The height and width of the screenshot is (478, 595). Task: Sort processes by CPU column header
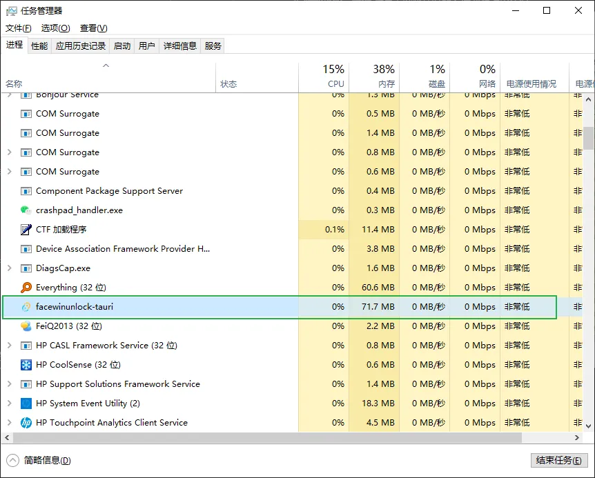[324, 77]
